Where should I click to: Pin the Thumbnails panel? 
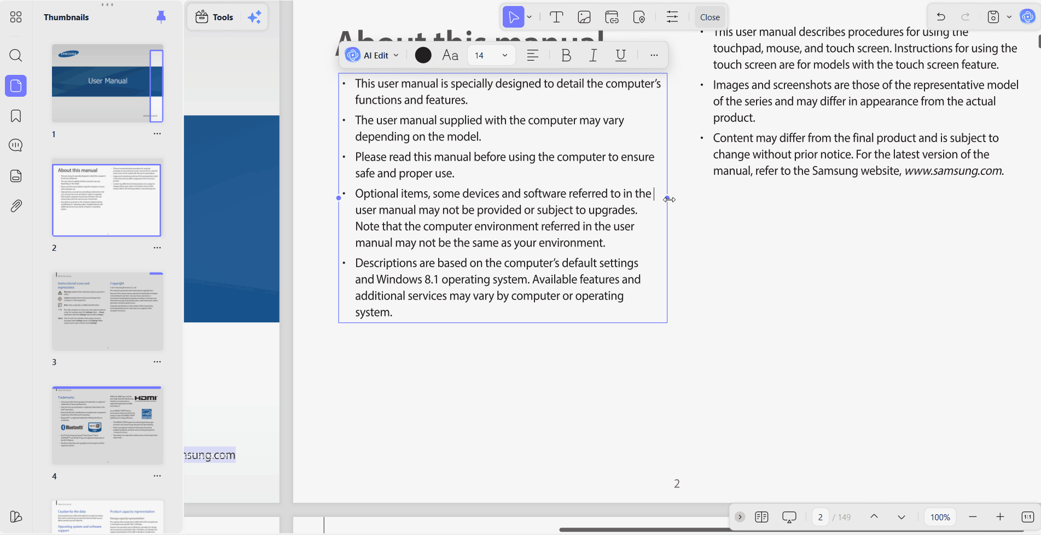pyautogui.click(x=161, y=17)
